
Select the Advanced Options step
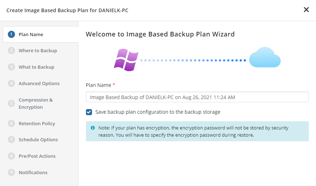click(39, 83)
